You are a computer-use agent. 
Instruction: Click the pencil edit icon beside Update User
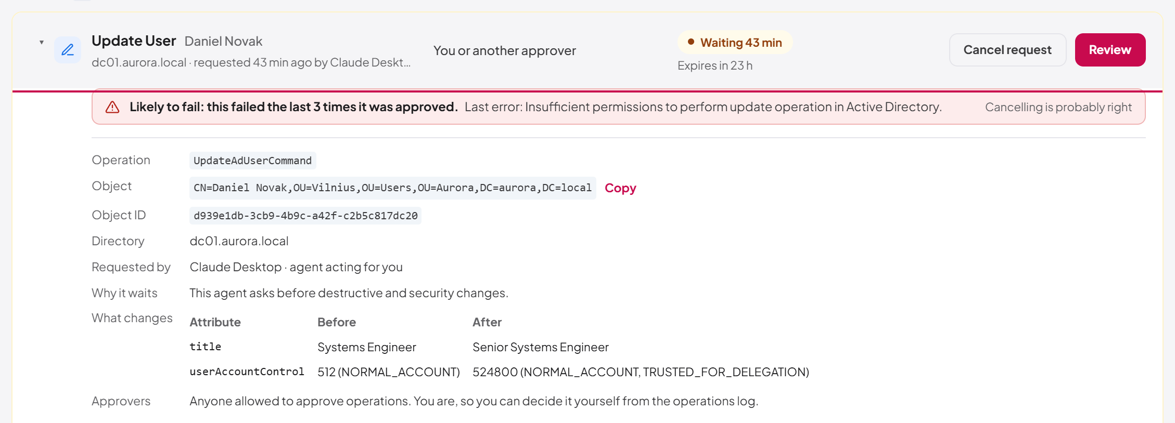pyautogui.click(x=68, y=50)
